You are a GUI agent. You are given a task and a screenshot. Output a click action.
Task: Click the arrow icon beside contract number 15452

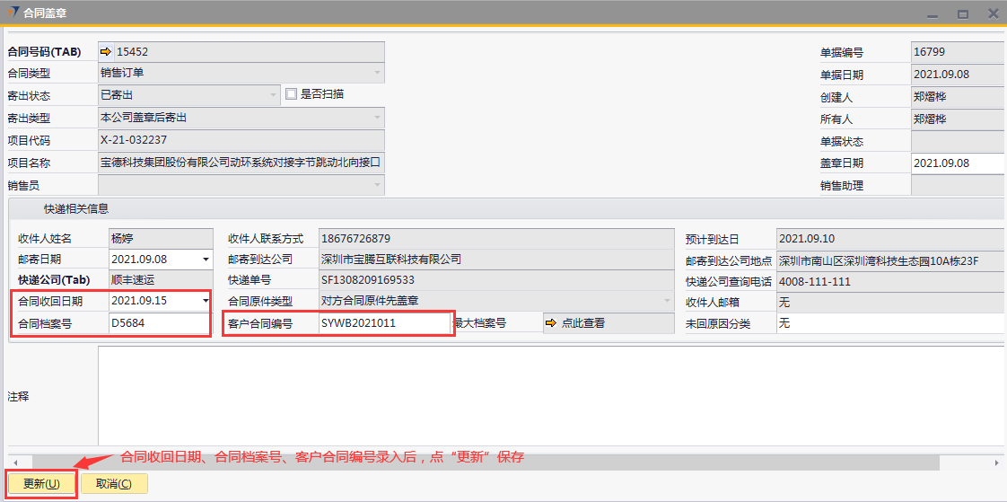tap(106, 52)
